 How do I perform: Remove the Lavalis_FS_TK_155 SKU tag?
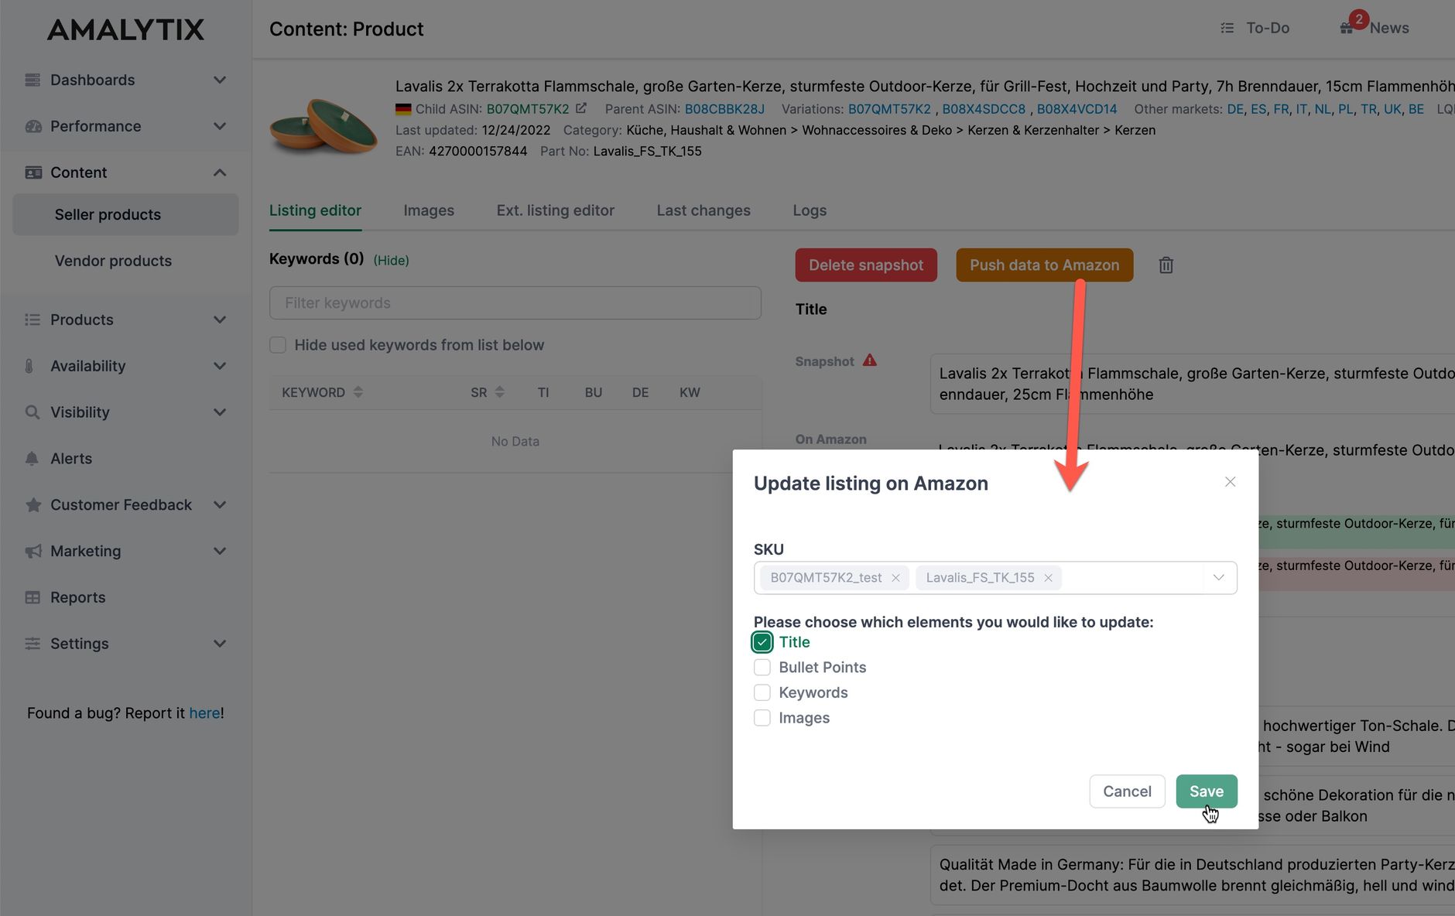[x=1048, y=578]
